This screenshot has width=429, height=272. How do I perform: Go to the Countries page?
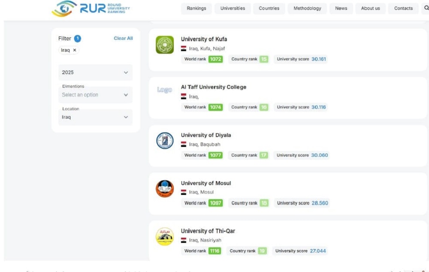(269, 9)
